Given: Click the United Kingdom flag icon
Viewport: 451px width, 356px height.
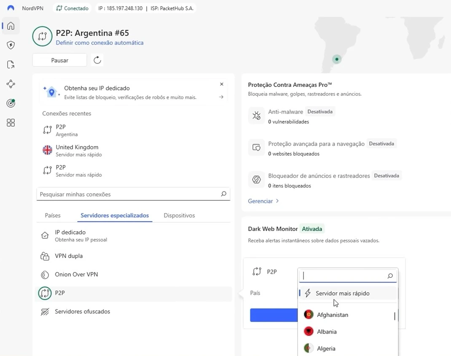Looking at the screenshot, I should click(x=48, y=150).
